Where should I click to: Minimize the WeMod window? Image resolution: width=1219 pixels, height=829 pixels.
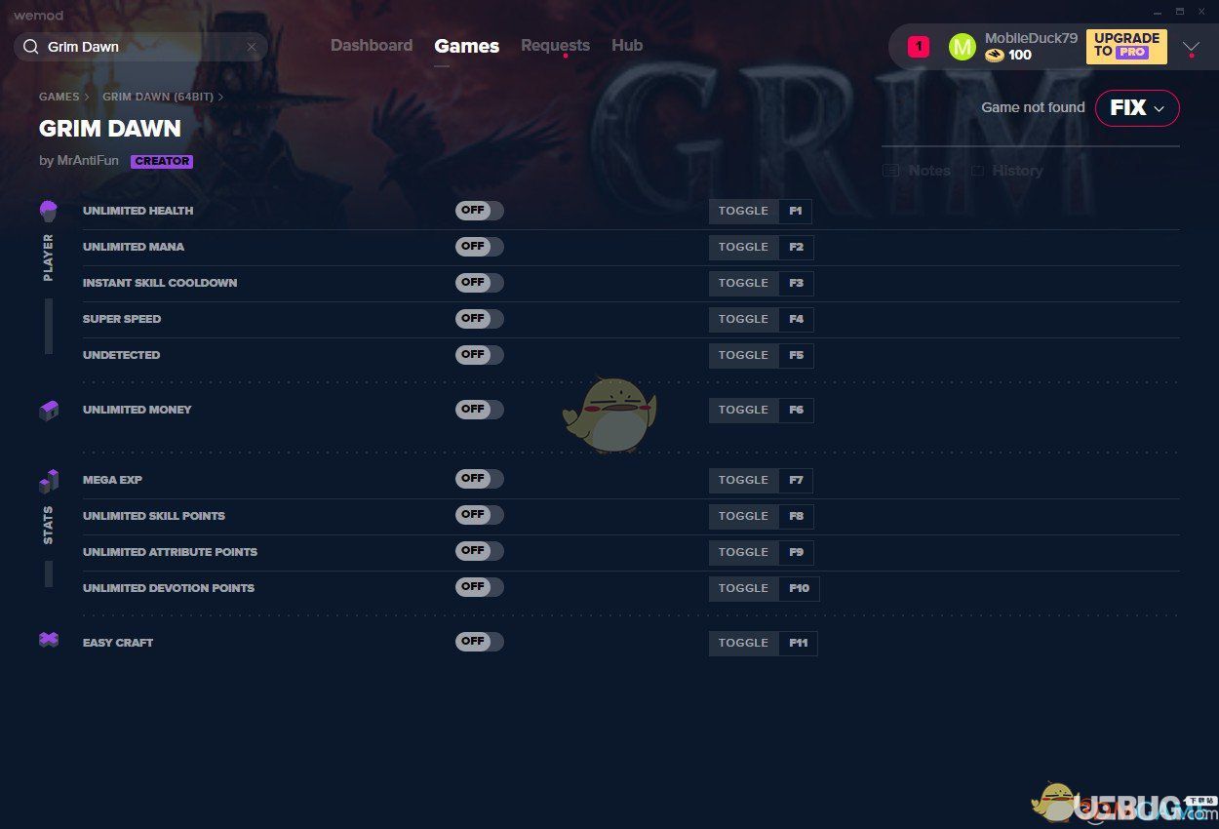[x=1157, y=11]
